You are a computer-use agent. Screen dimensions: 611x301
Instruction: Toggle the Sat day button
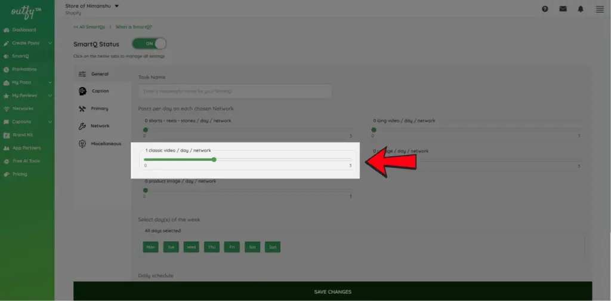click(252, 247)
